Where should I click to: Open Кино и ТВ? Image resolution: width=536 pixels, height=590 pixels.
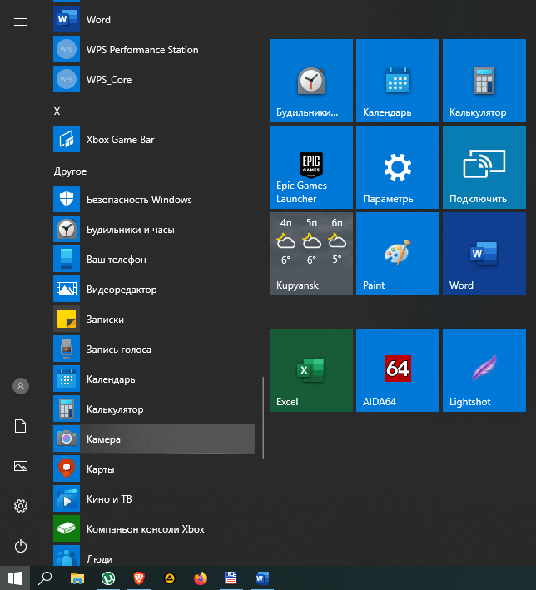pyautogui.click(x=154, y=498)
